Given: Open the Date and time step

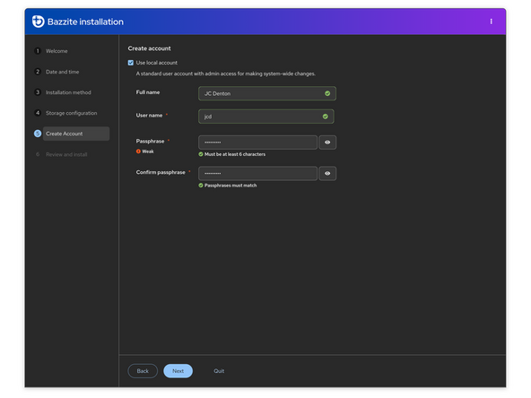Looking at the screenshot, I should [62, 72].
